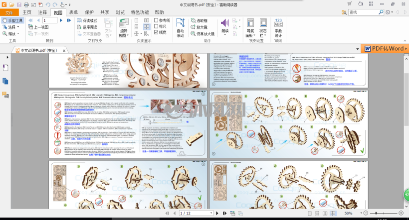Click the Print icon in quick access toolbar

tap(26, 4)
